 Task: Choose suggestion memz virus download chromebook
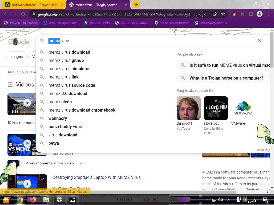[82, 110]
